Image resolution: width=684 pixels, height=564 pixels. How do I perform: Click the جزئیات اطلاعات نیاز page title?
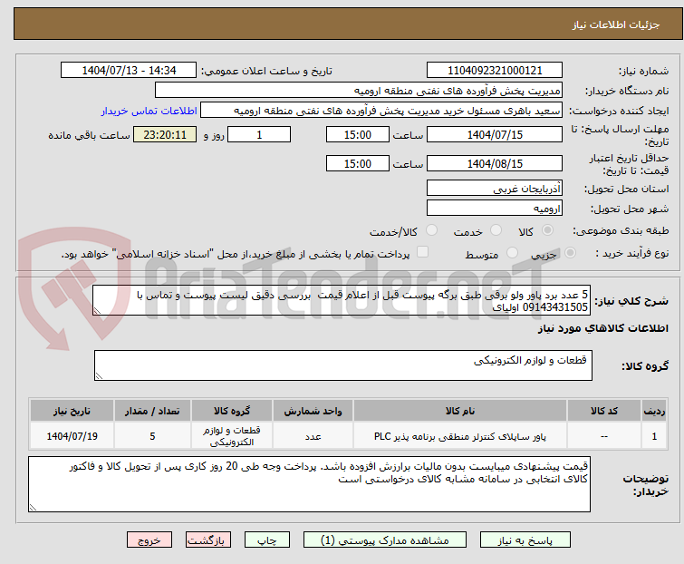point(615,24)
